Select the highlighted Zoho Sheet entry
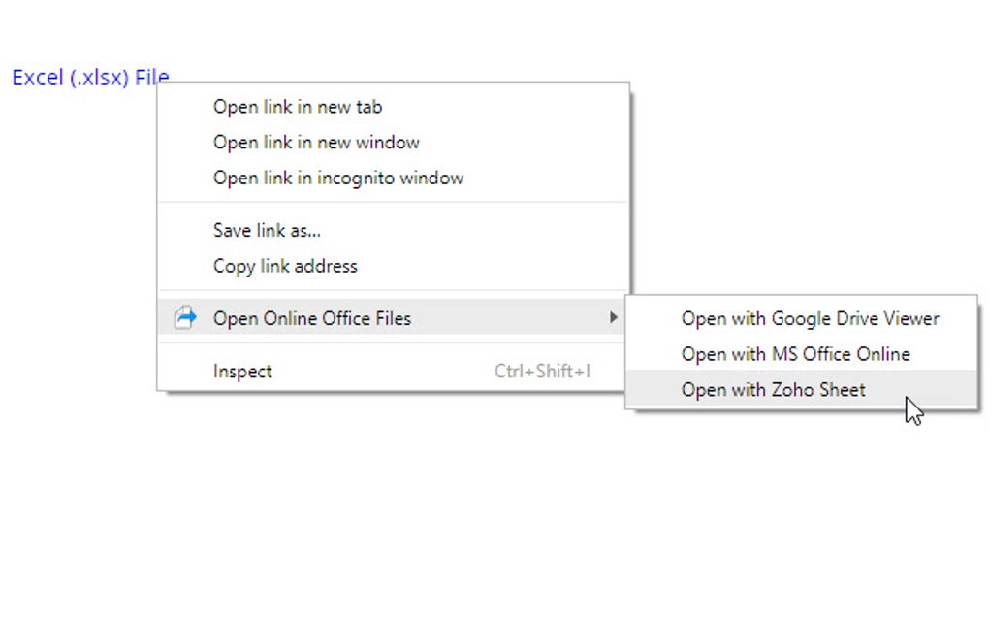 coord(774,389)
